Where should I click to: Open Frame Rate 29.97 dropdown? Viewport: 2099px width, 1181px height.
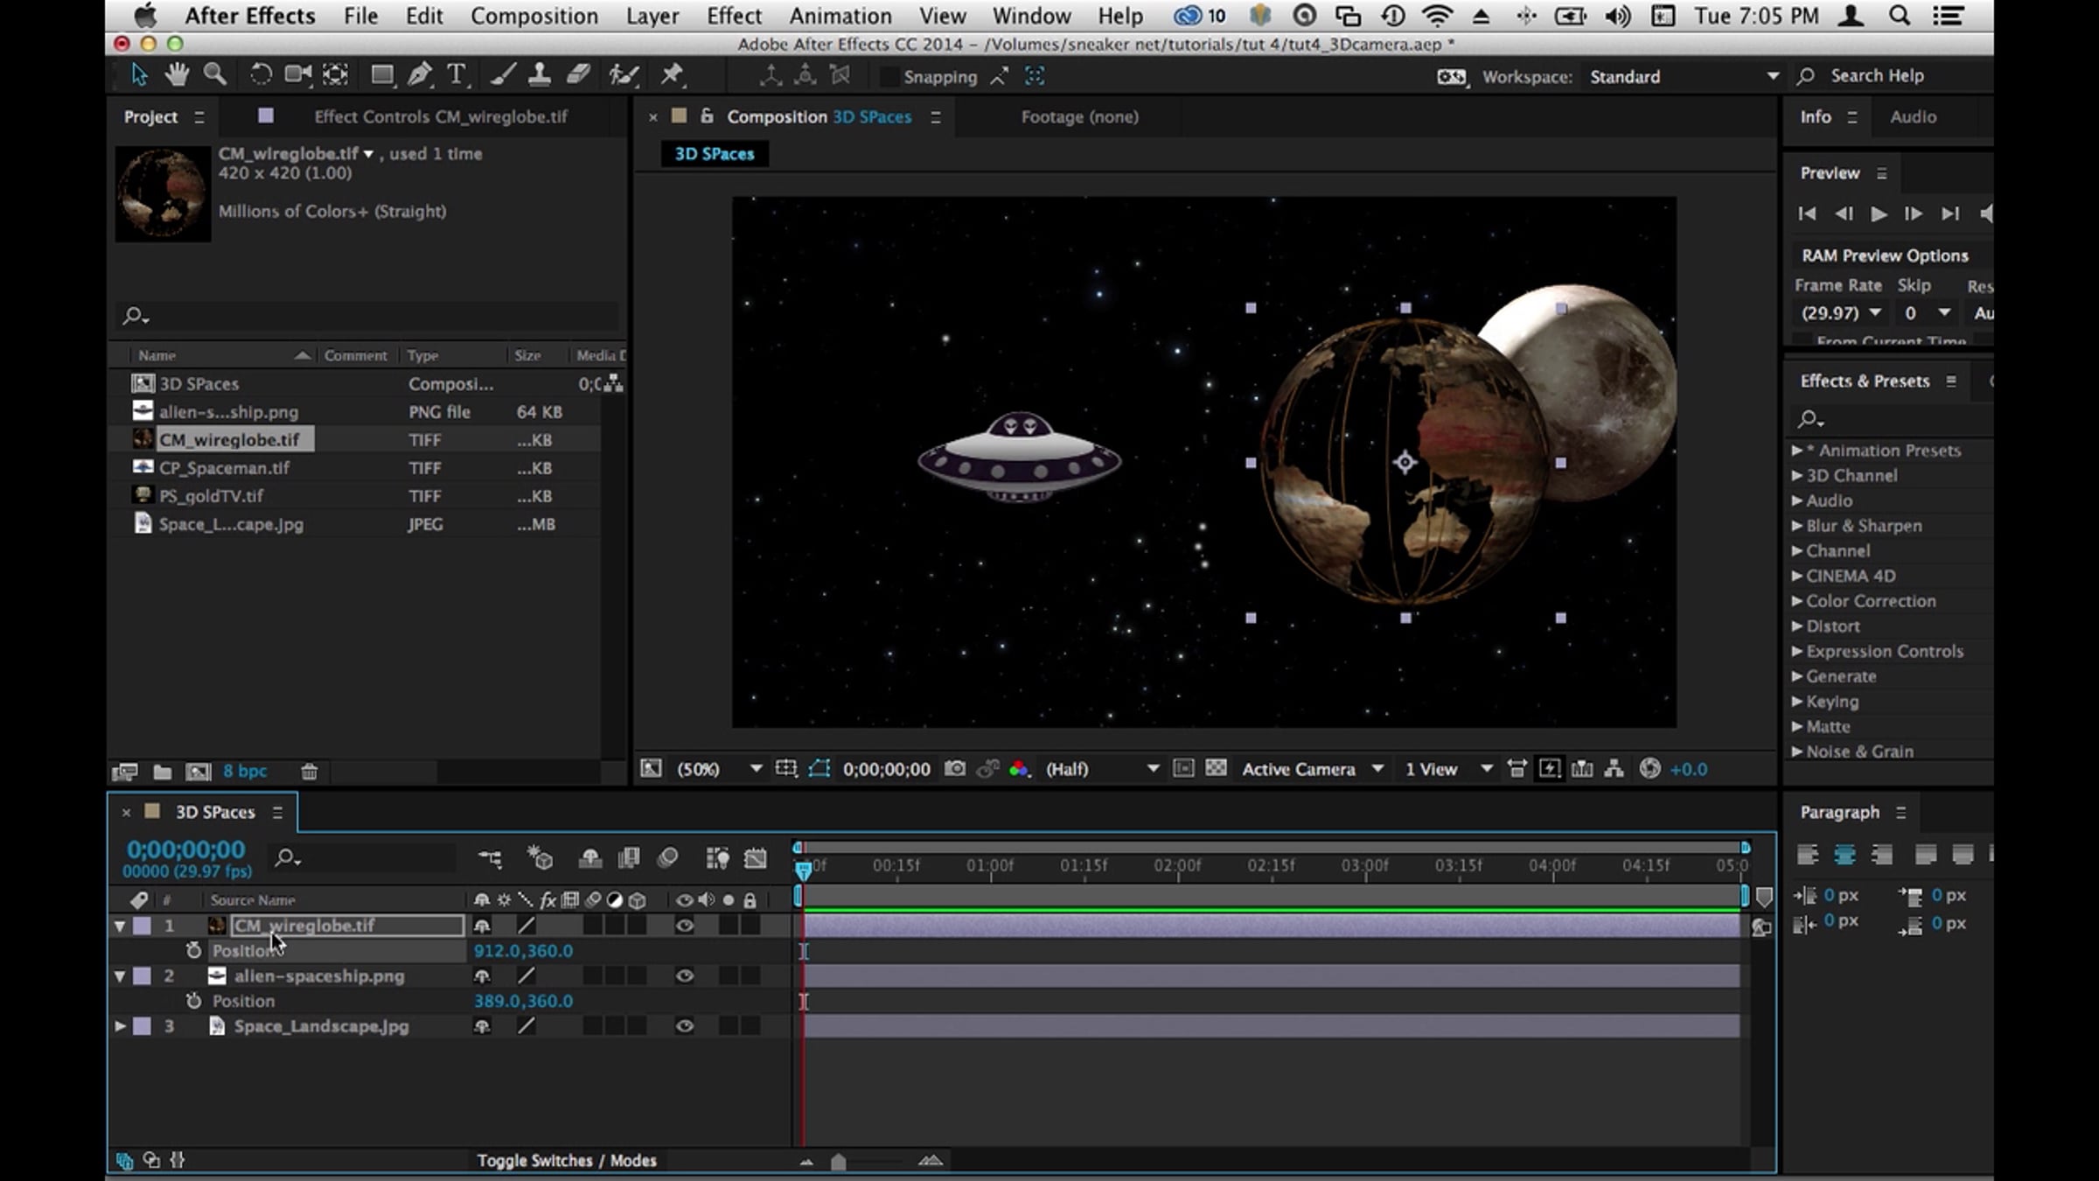click(x=1841, y=313)
